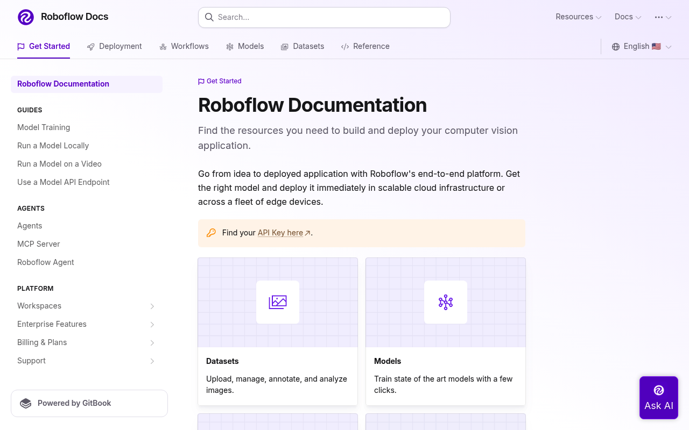Viewport: 689px width, 430px height.
Task: Expand the Workspaces section chevron
Action: (x=152, y=306)
